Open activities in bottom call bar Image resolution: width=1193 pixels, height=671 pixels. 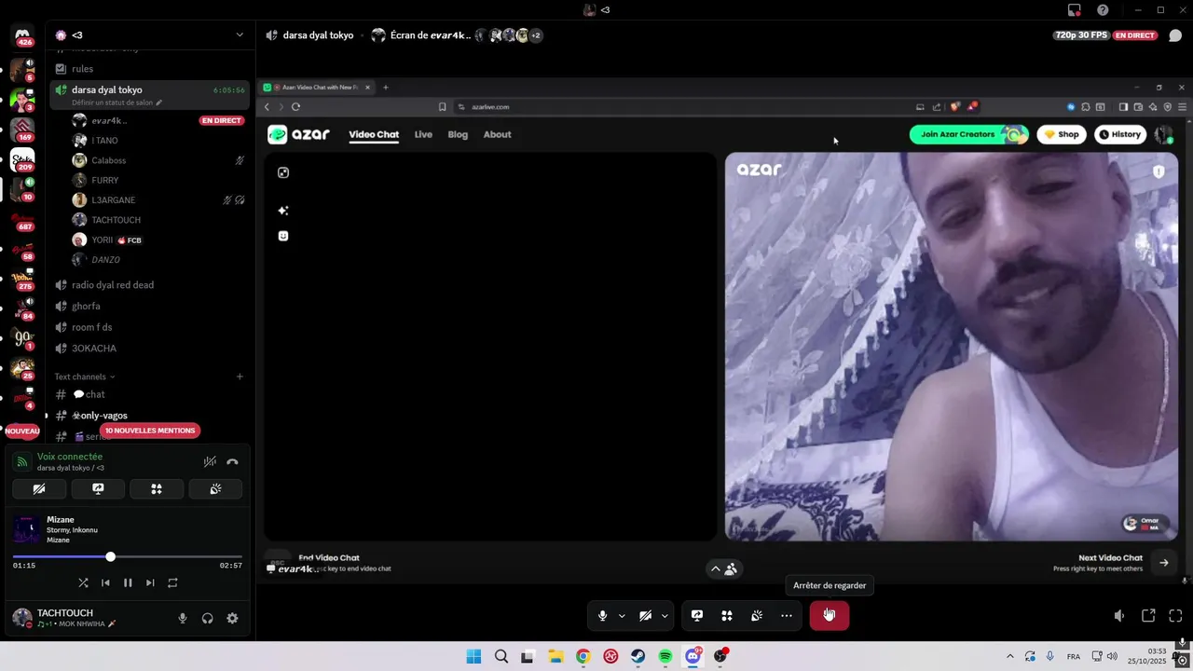click(x=726, y=616)
